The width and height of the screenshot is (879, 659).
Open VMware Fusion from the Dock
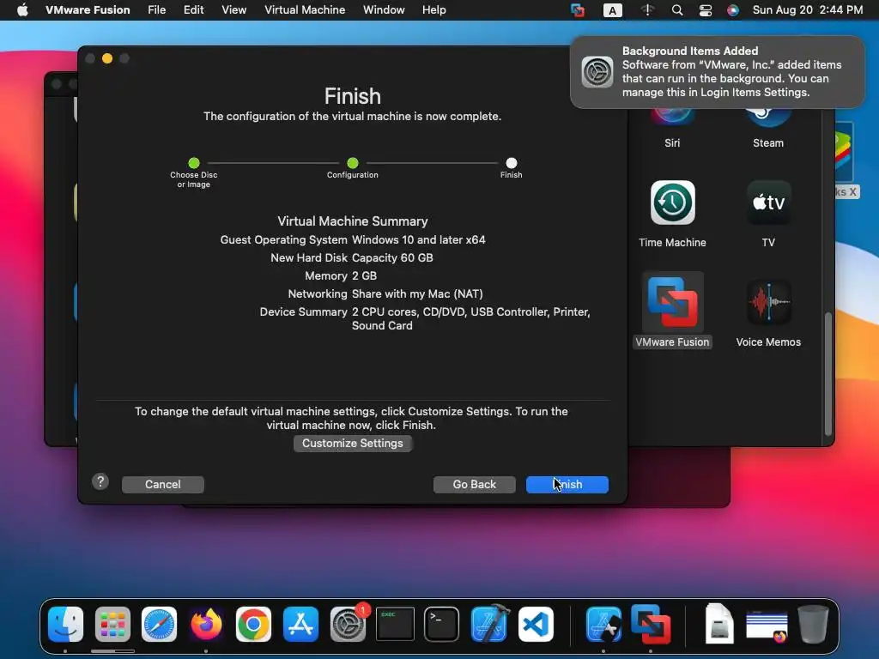pyautogui.click(x=651, y=624)
